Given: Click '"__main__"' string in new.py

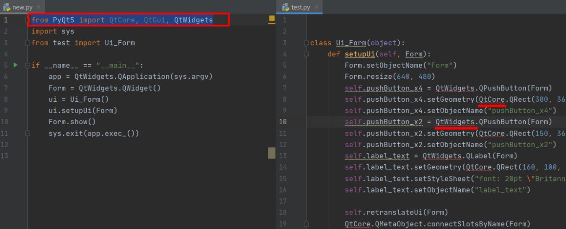Looking at the screenshot, I should (x=118, y=66).
